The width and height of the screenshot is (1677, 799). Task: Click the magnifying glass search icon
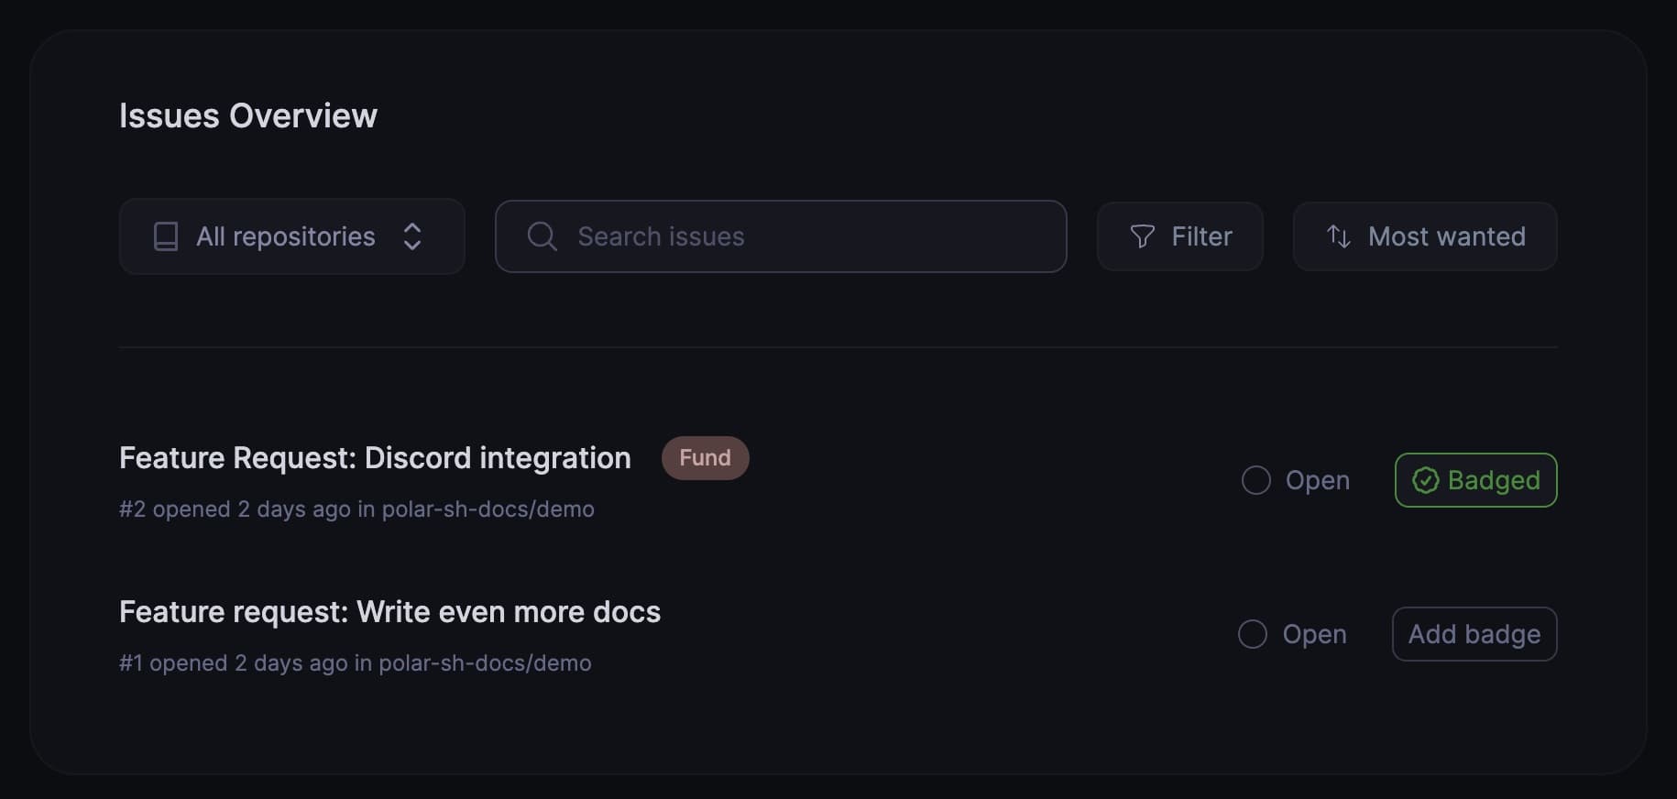[x=542, y=236]
